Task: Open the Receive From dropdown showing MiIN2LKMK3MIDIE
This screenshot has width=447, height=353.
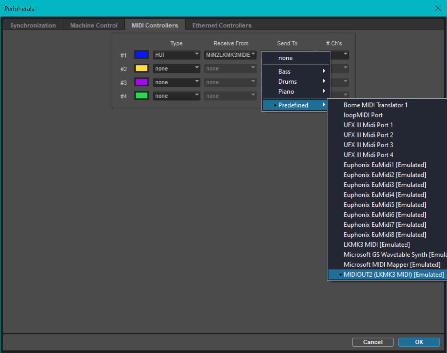Action: 230,55
